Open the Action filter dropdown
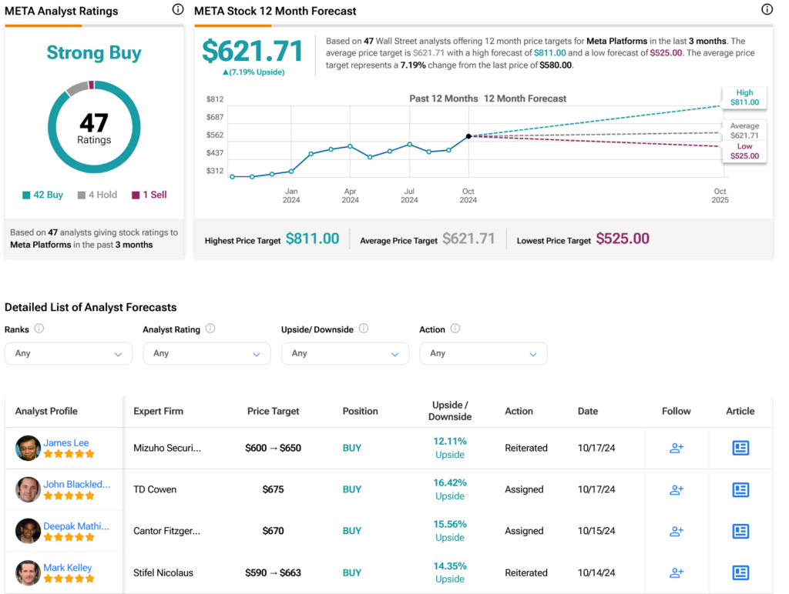This screenshot has width=789, height=594. point(483,353)
